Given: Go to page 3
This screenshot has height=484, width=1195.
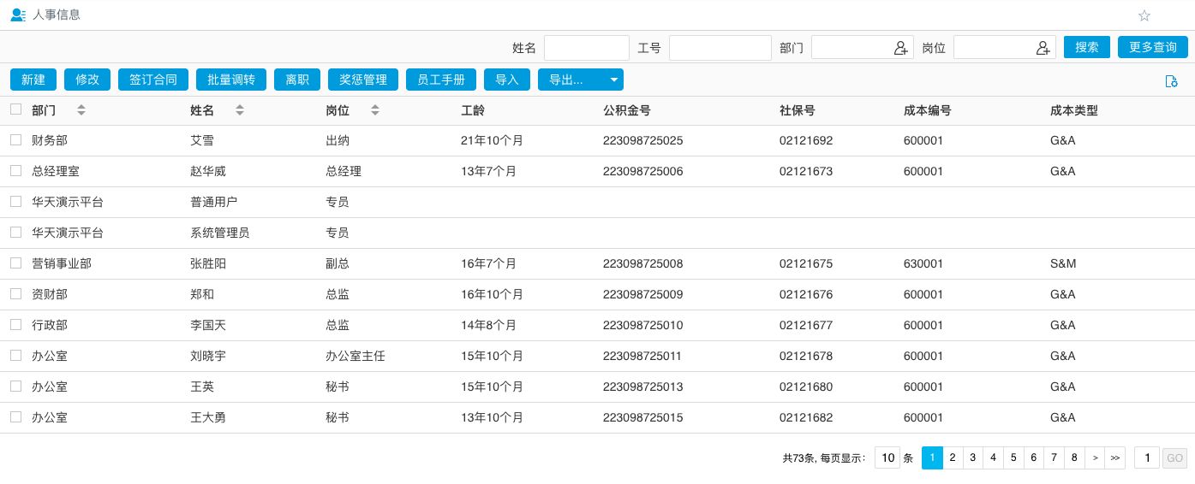Looking at the screenshot, I should point(972,457).
